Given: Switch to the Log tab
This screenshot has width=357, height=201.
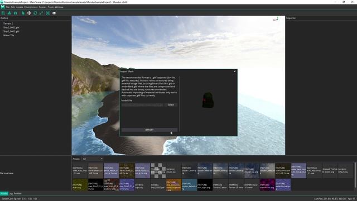Looking at the screenshot, I should [11, 194].
